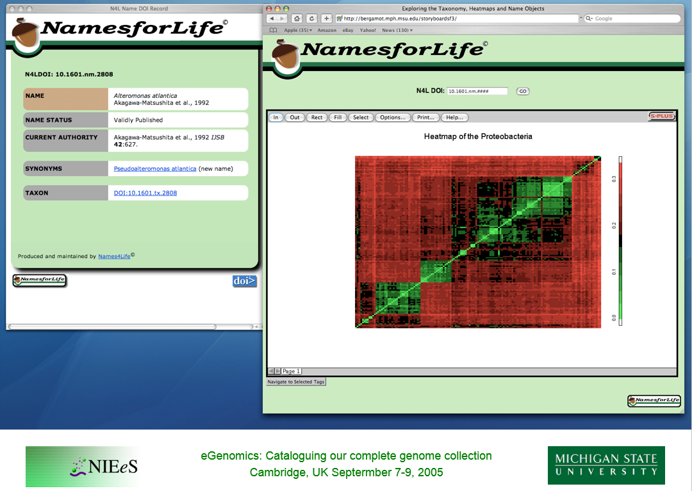Expand the News (130) bookmarks dropdown
The height and width of the screenshot is (491, 692).
pos(397,30)
